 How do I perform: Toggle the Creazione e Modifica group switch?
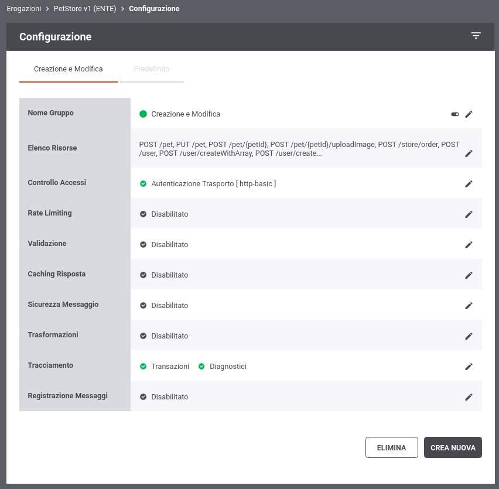455,114
